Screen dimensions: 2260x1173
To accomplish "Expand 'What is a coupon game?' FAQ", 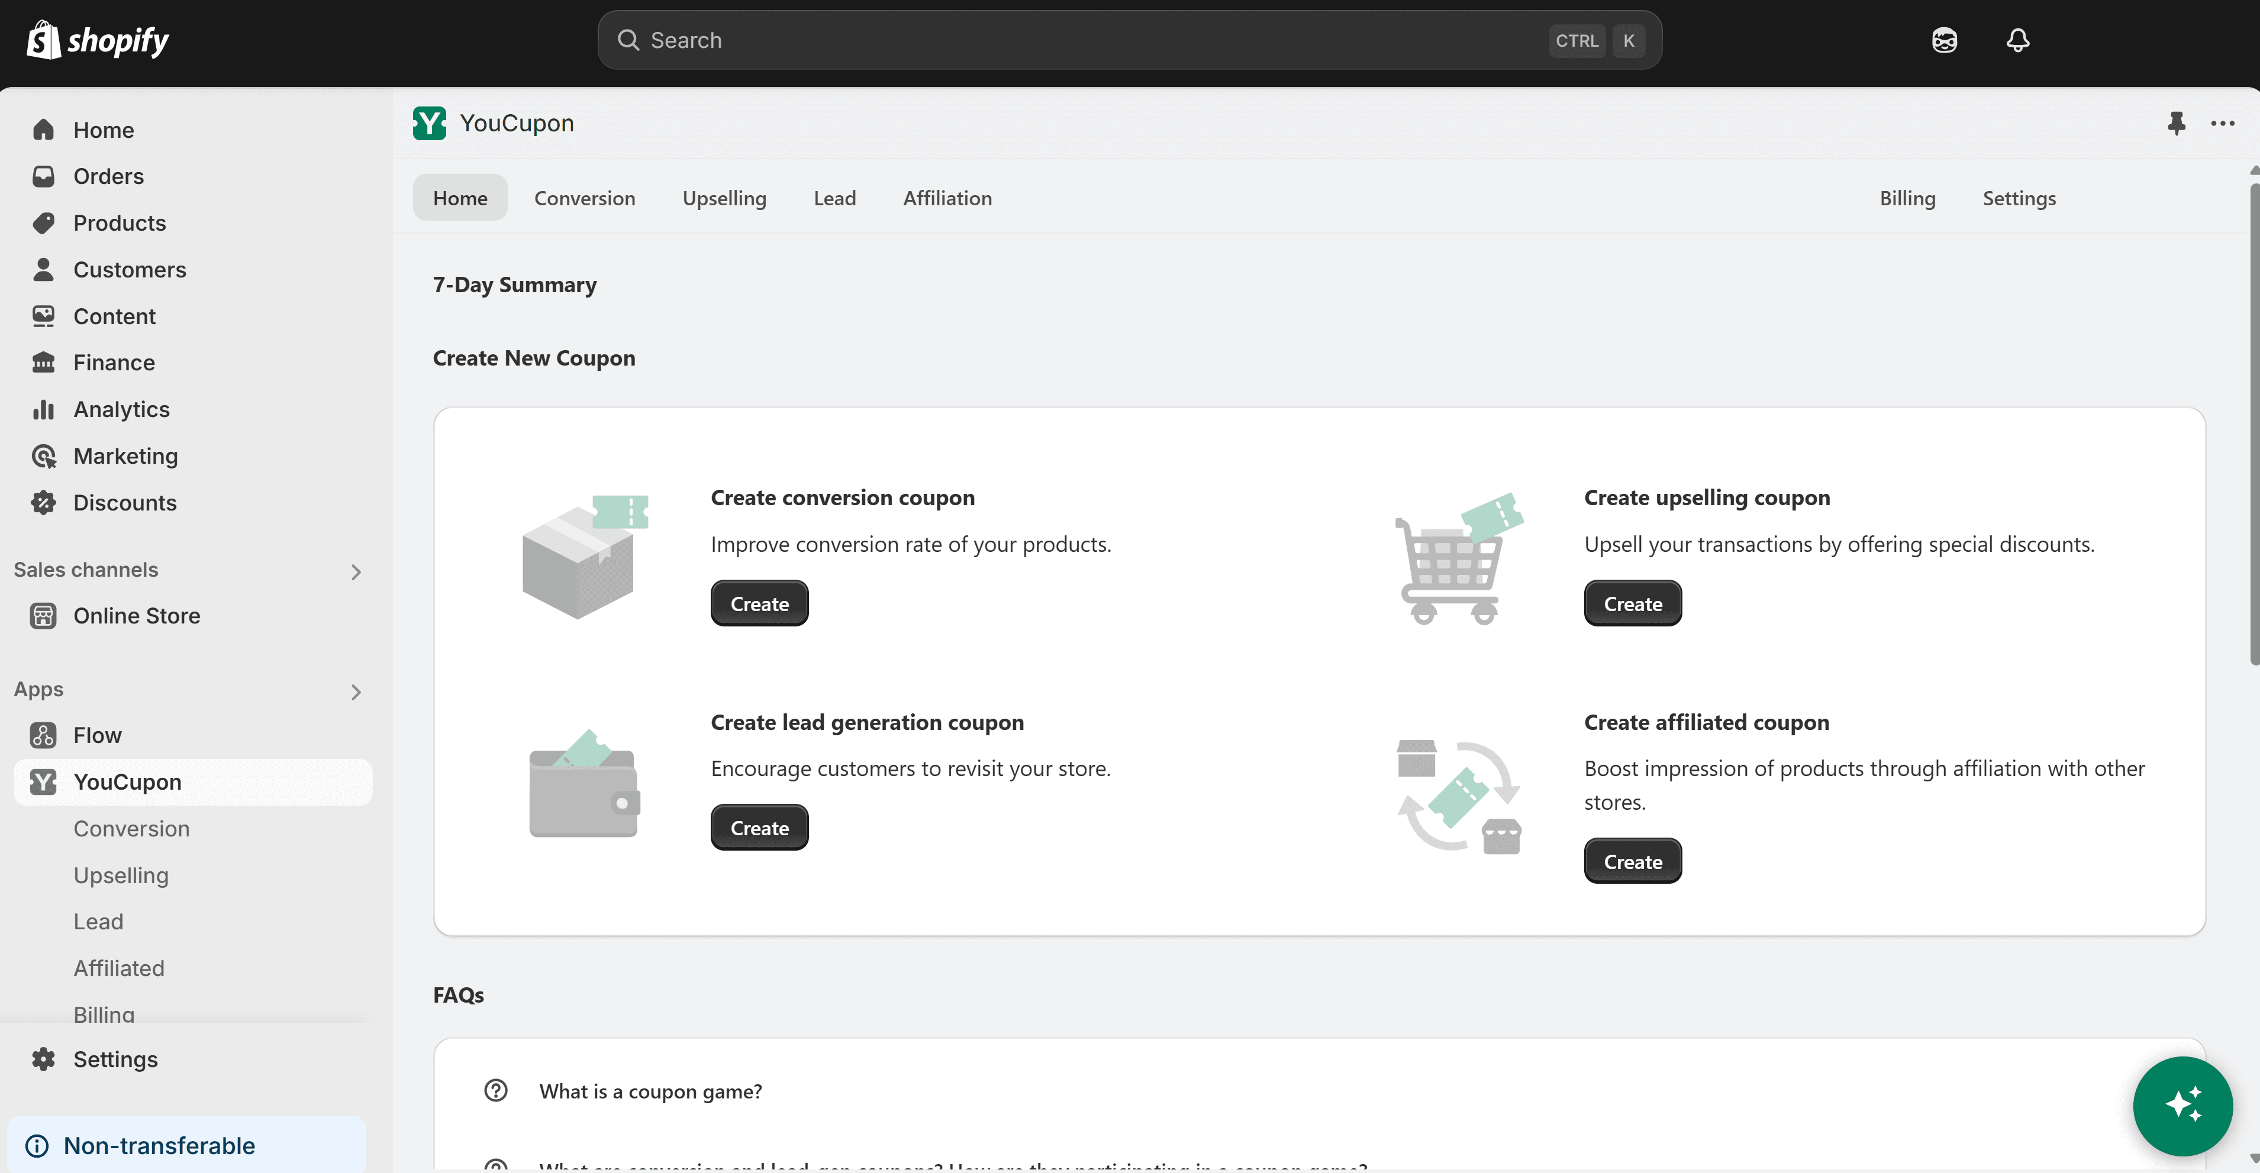I will click(650, 1091).
